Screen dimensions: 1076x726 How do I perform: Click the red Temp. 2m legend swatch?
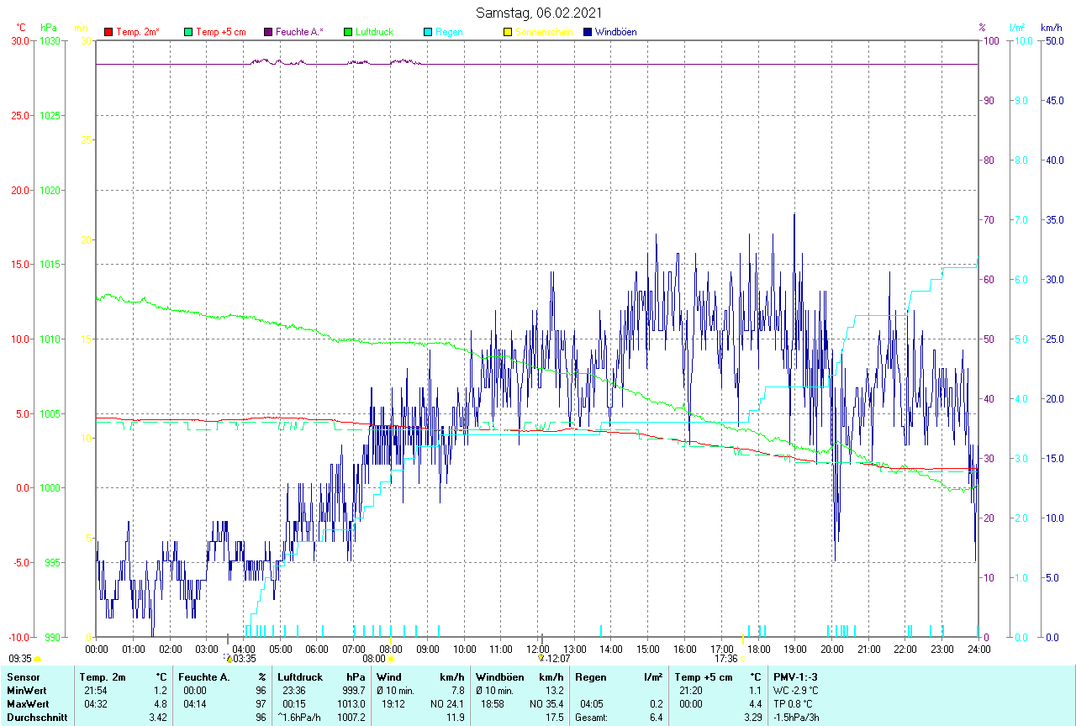[108, 32]
